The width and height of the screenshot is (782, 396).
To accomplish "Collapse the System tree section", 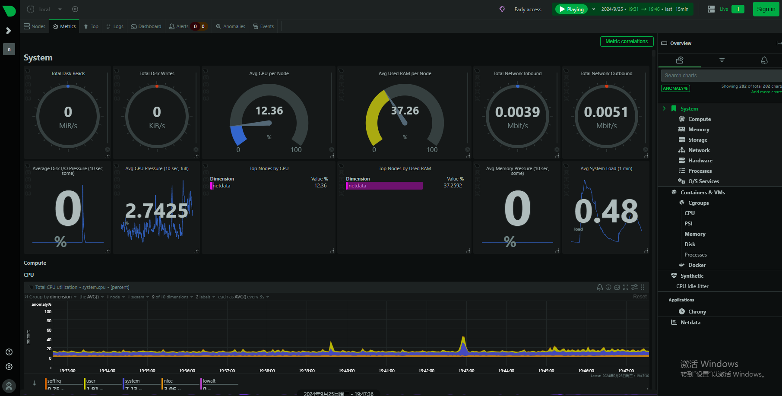I will pos(664,109).
